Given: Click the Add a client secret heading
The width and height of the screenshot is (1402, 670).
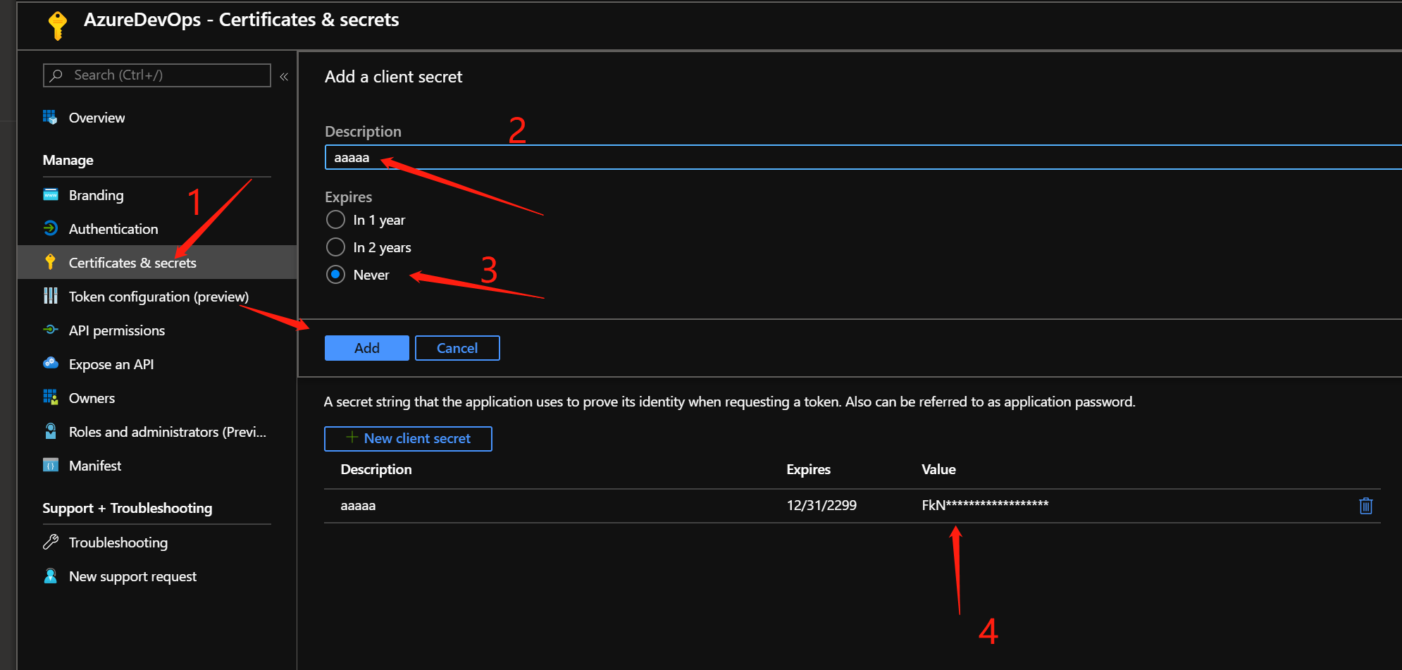Looking at the screenshot, I should tap(393, 77).
